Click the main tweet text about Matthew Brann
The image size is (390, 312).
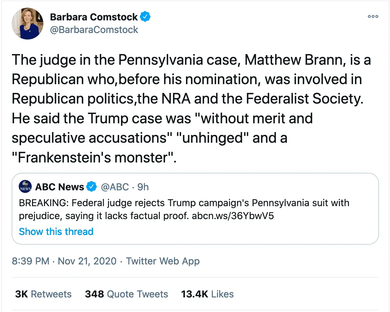191,109
